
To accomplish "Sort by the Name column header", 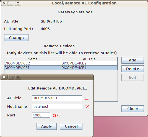I will coord(33,59).
